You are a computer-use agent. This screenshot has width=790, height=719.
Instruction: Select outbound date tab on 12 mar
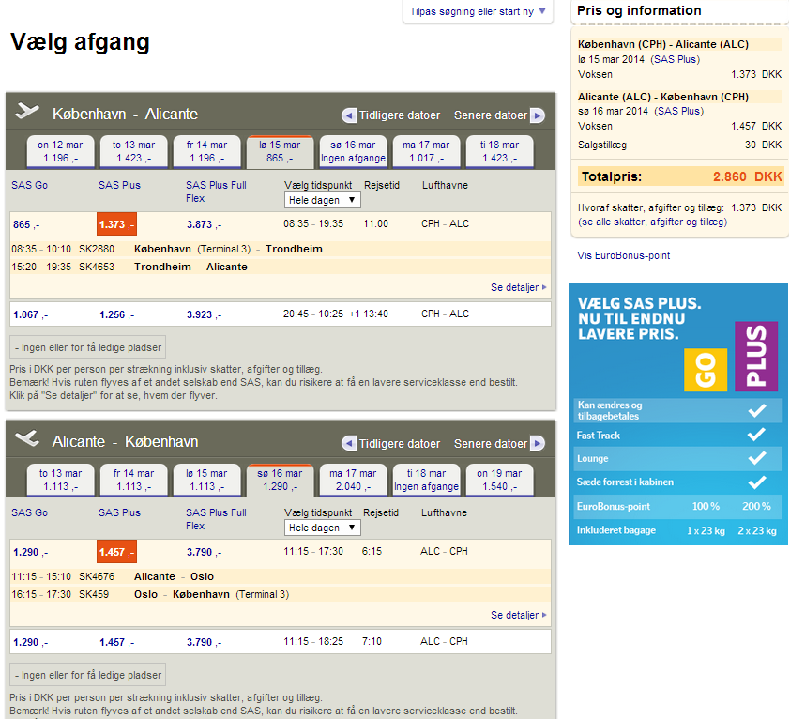(x=60, y=151)
